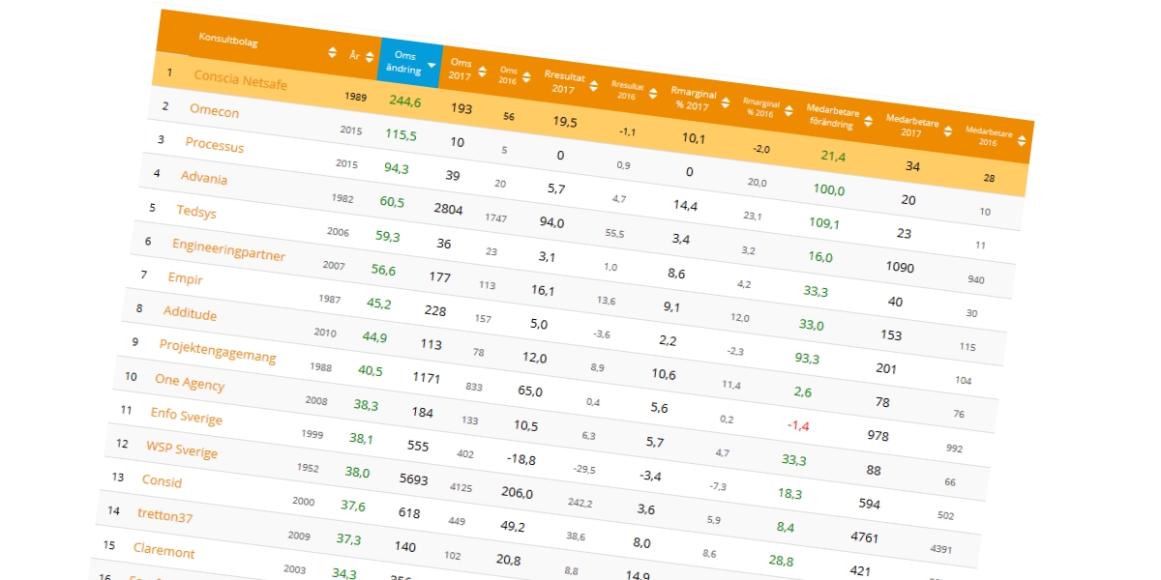
Task: Sort Rresultat 2017 via its arrow icon
Action: 595,88
